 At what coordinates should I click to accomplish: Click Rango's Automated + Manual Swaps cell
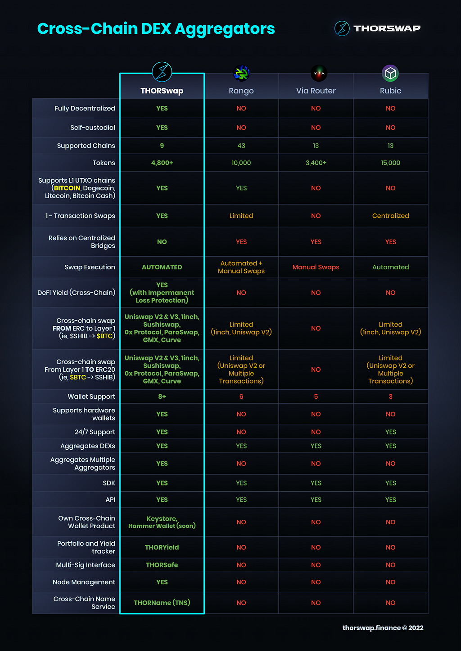[241, 267]
